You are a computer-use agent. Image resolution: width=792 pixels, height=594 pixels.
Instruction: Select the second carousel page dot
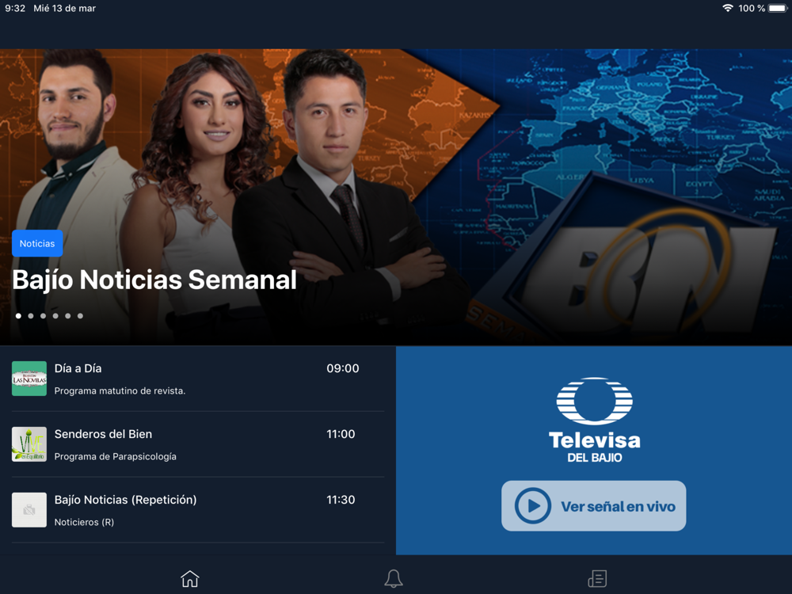click(31, 316)
